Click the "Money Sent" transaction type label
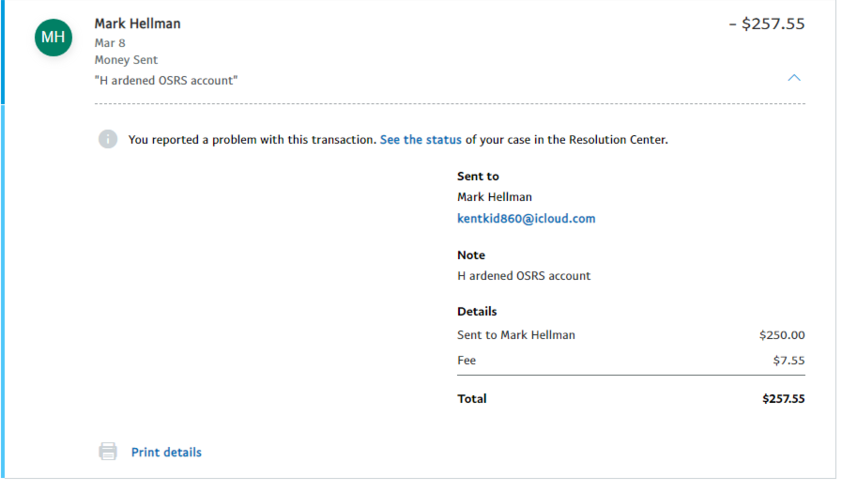 click(126, 60)
